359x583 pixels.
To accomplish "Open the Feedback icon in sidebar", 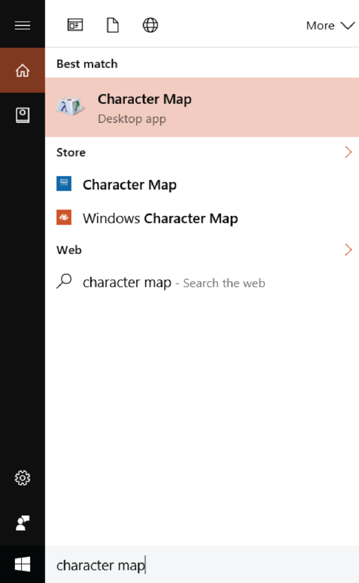I will pyautogui.click(x=22, y=523).
